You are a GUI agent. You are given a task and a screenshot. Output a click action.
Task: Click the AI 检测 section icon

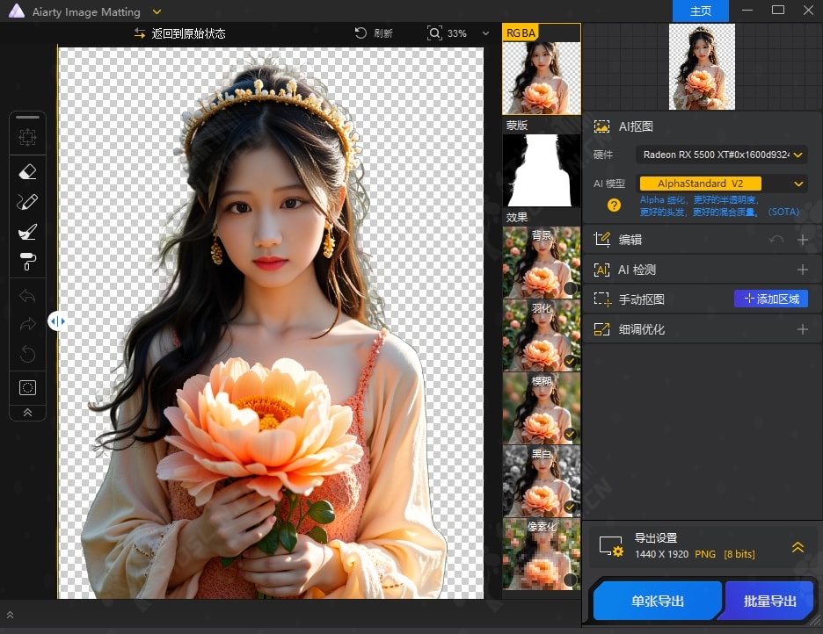pyautogui.click(x=601, y=270)
